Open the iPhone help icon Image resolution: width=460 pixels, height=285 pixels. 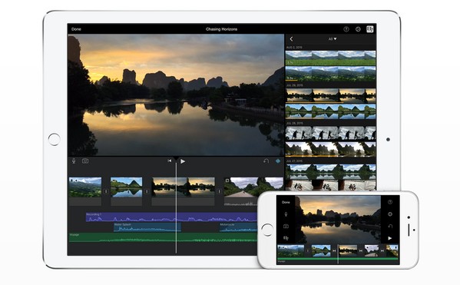click(x=390, y=202)
